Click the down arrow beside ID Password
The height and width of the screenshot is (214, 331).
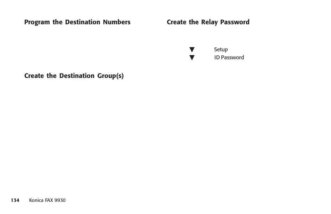192,58
